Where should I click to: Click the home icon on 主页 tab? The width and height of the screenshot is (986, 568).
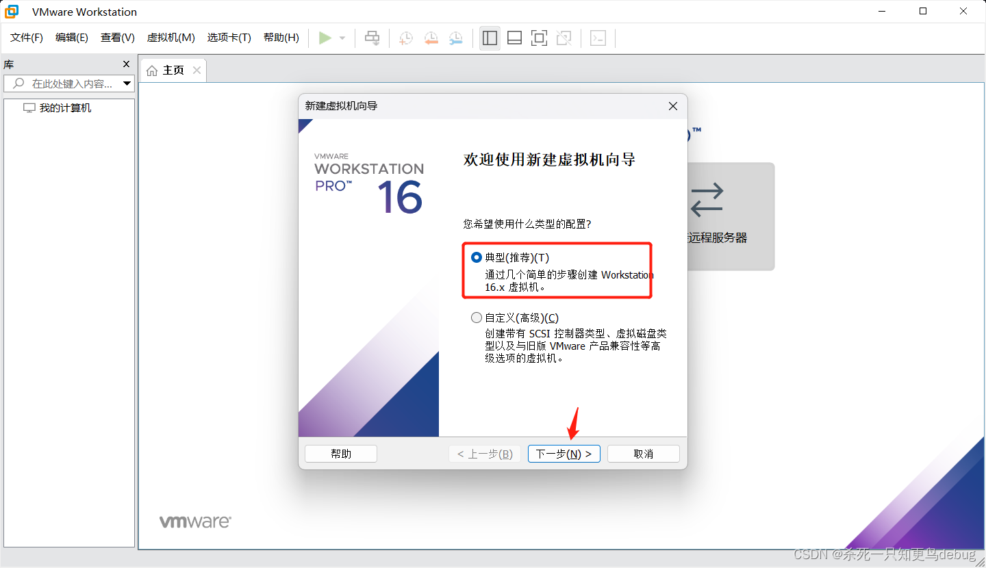(x=152, y=70)
